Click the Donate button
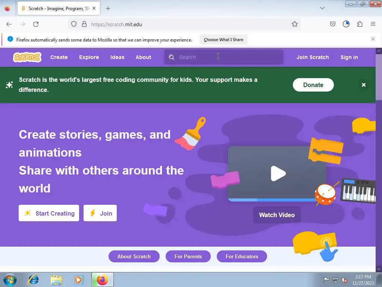The height and width of the screenshot is (287, 382). (313, 85)
